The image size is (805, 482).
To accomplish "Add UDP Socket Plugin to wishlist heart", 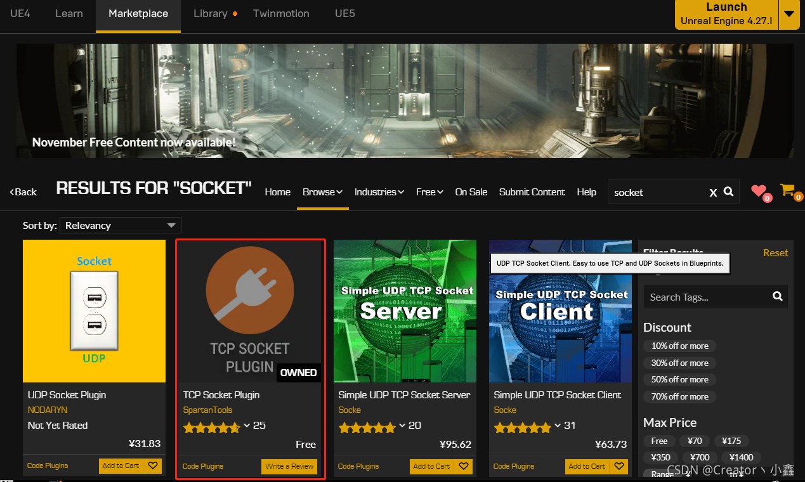I will point(153,466).
